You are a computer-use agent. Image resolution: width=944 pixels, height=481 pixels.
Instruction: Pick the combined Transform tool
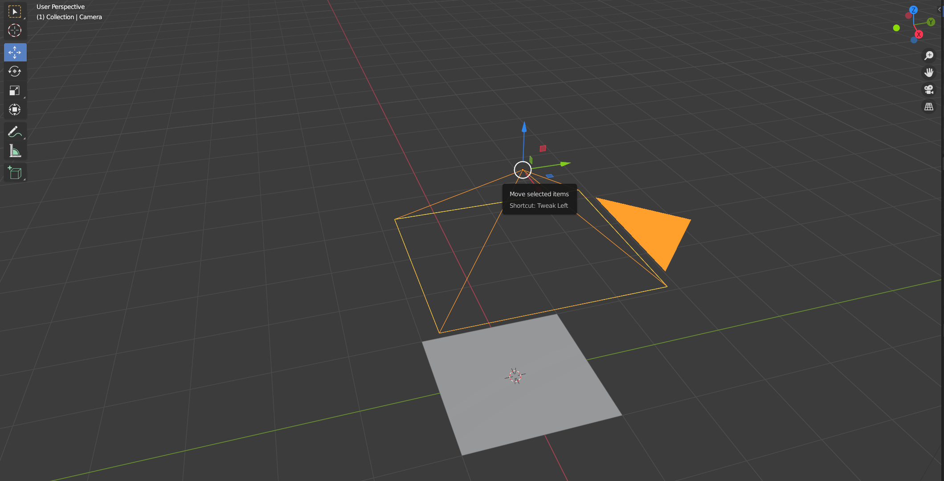point(15,109)
